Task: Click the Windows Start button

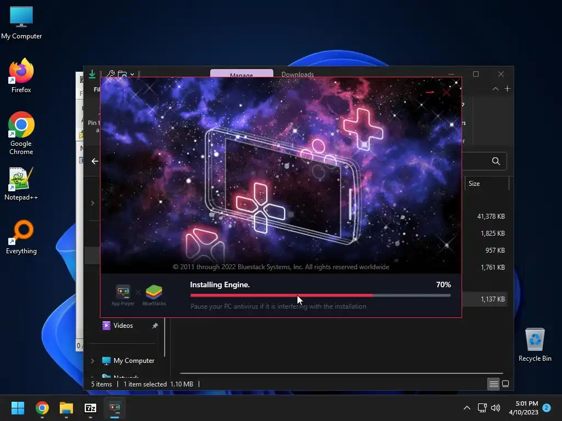Action: tap(18, 408)
